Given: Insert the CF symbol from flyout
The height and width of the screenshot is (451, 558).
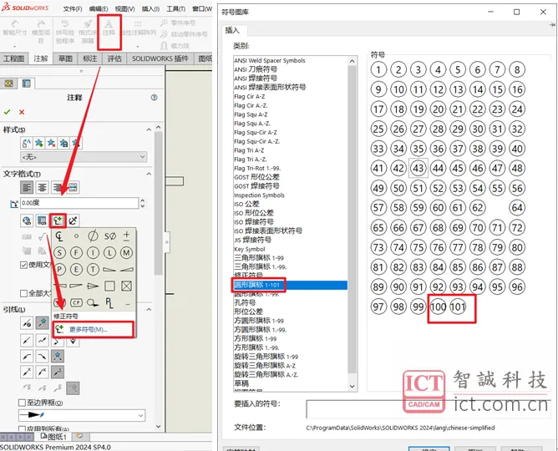Looking at the screenshot, I should click(x=76, y=302).
